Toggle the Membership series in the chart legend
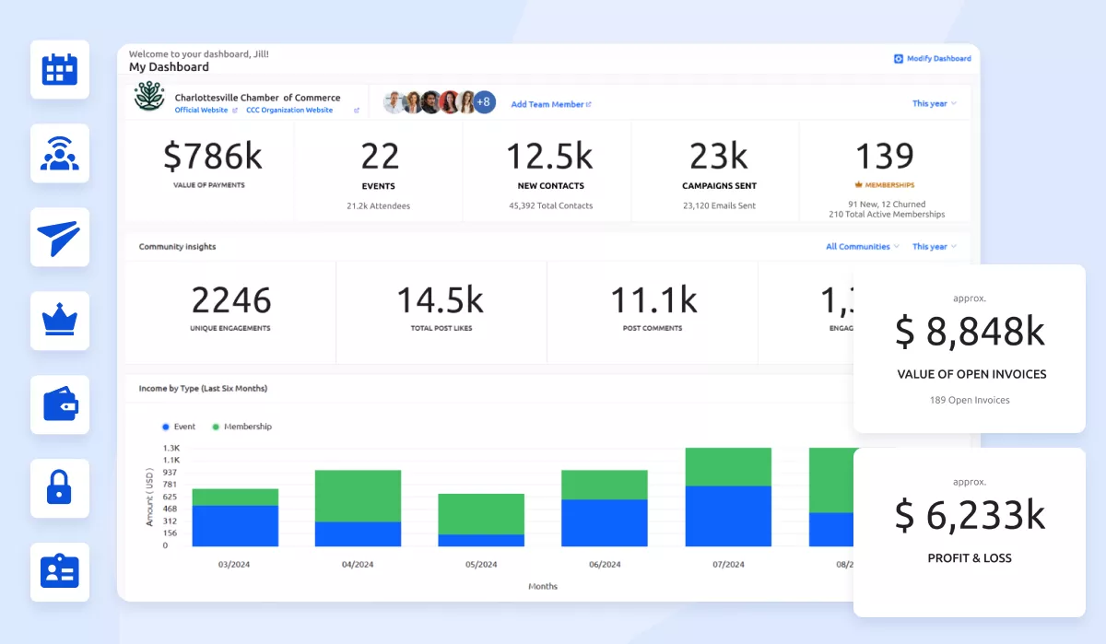The height and width of the screenshot is (644, 1106). click(x=243, y=427)
